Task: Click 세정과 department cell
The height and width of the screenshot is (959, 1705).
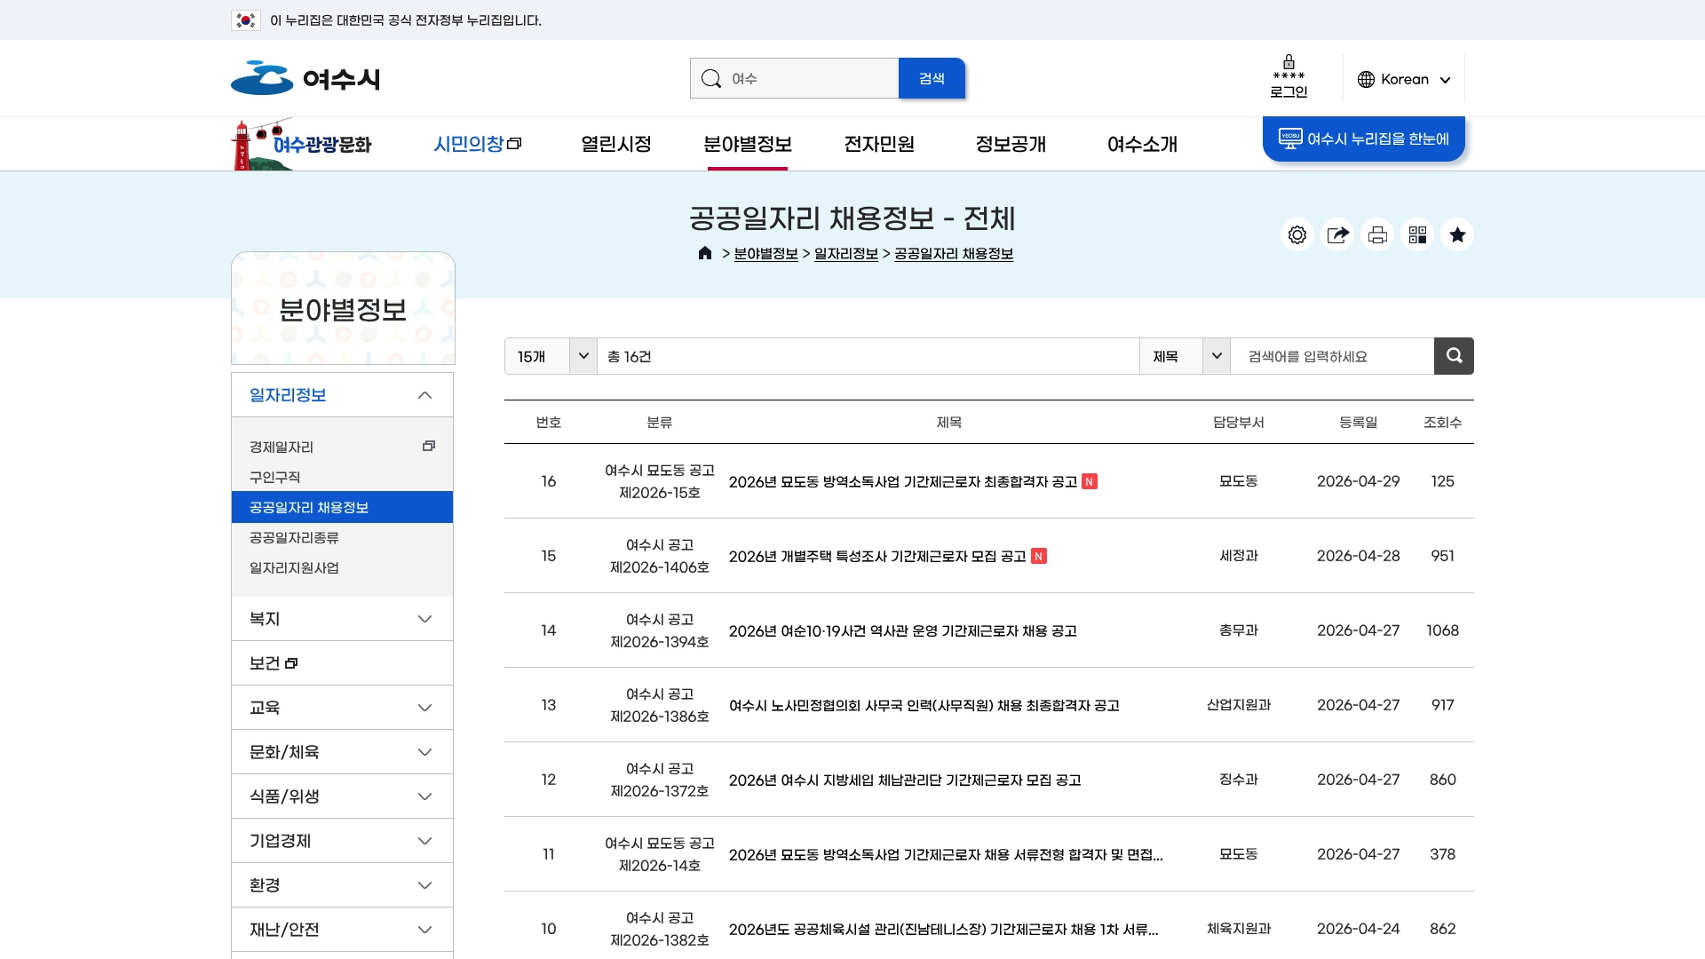Action: [x=1239, y=555]
